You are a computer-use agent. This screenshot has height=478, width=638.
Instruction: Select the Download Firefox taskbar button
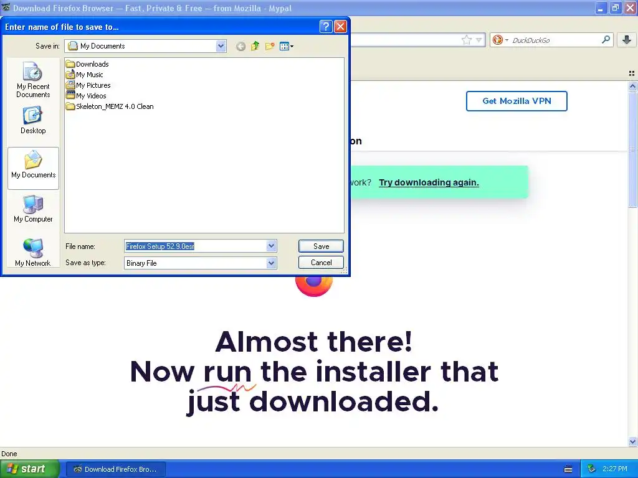click(x=116, y=469)
